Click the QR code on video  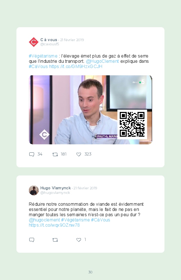tap(132, 124)
